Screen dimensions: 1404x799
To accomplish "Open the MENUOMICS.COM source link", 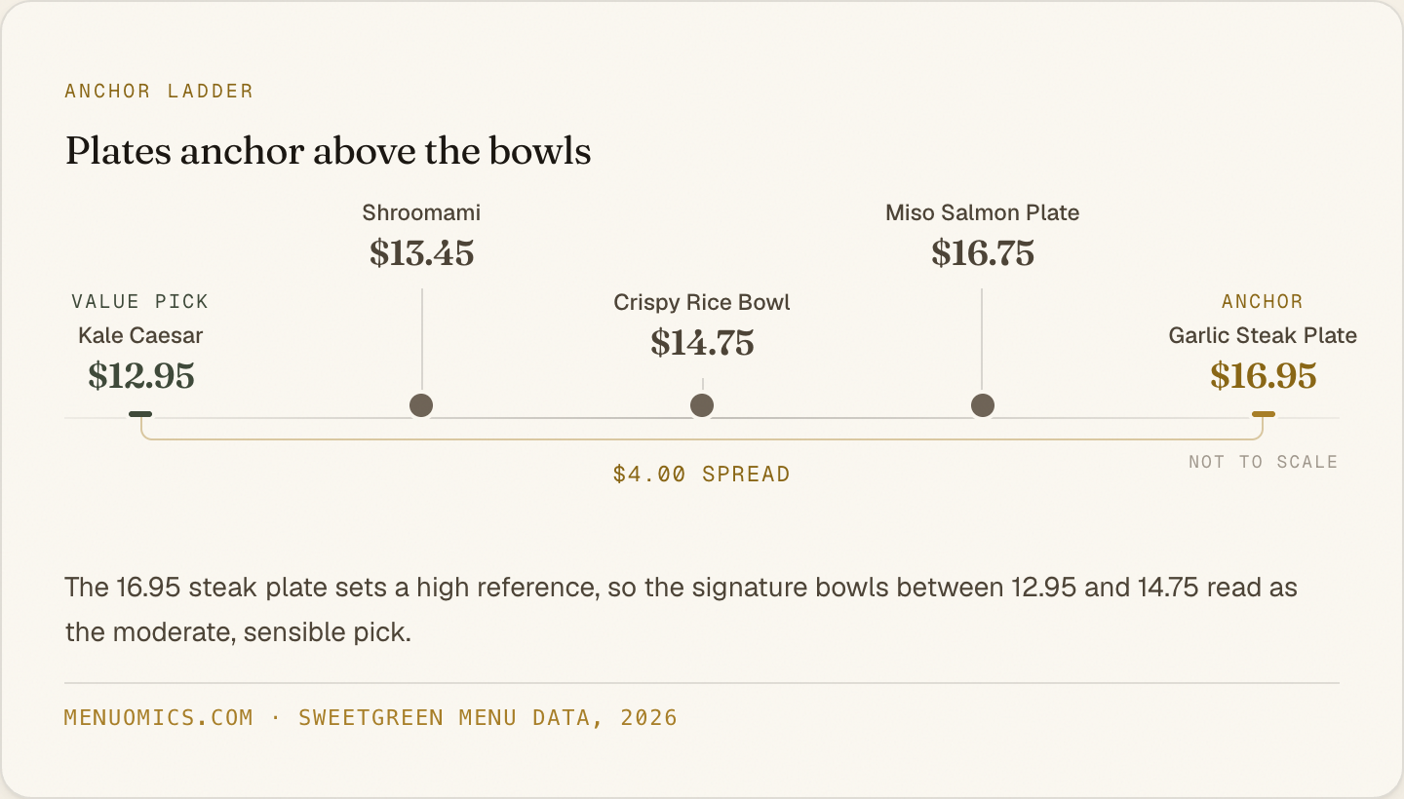I will (159, 718).
